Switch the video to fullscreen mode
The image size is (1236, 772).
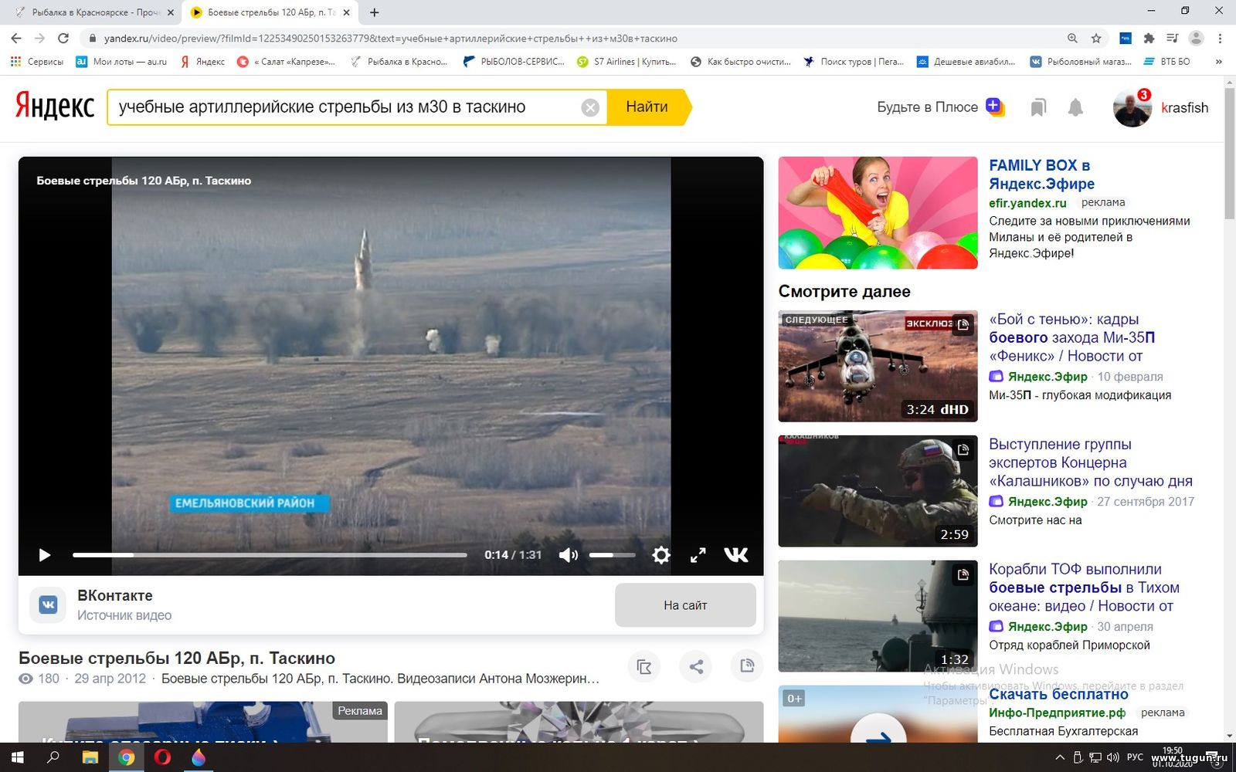point(698,555)
